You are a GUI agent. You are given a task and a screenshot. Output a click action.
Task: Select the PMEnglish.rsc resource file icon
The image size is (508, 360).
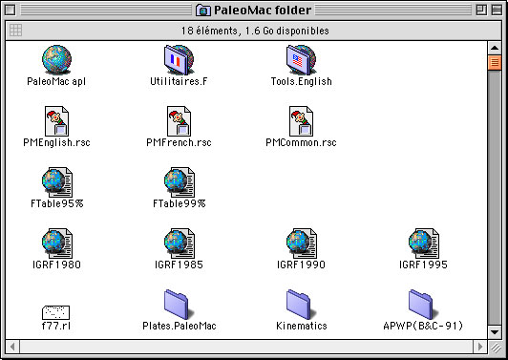pos(56,121)
